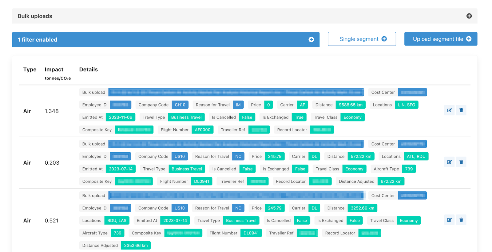
Task: Click the LIN, SFO locations tag
Action: pyautogui.click(x=406, y=105)
